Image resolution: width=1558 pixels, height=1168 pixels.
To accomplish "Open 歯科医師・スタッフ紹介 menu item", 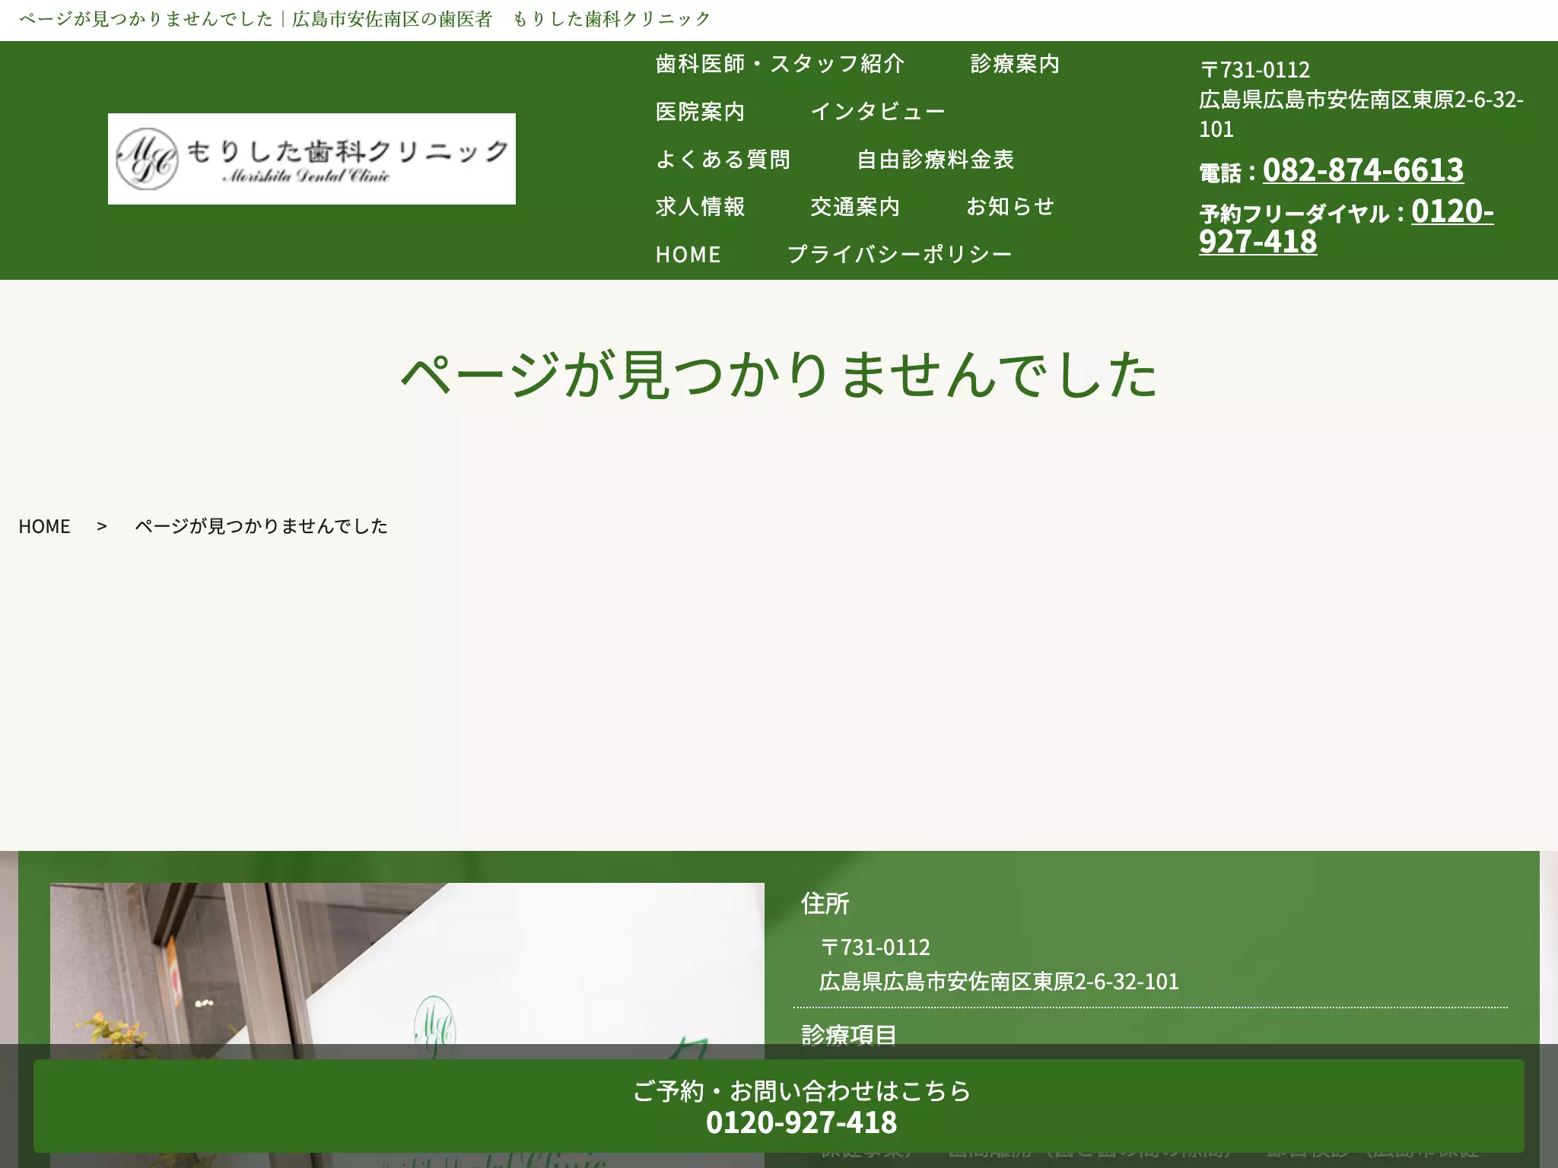I will point(781,64).
